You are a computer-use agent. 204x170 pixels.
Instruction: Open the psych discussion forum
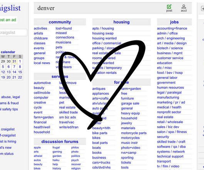click(75, 160)
